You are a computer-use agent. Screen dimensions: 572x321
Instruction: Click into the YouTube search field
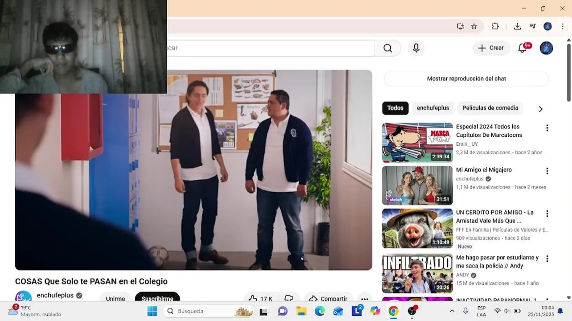(x=271, y=48)
